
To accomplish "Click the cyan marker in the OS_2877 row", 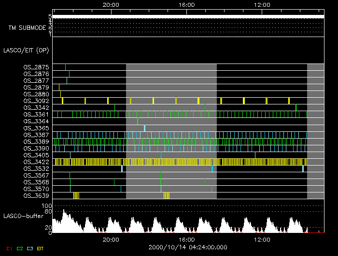I will [67, 80].
